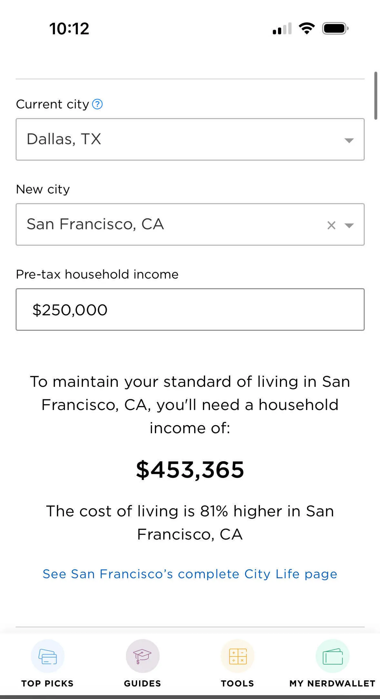This screenshot has height=699, width=380.
Task: Open the Guides graduation cap icon
Action: pyautogui.click(x=142, y=656)
